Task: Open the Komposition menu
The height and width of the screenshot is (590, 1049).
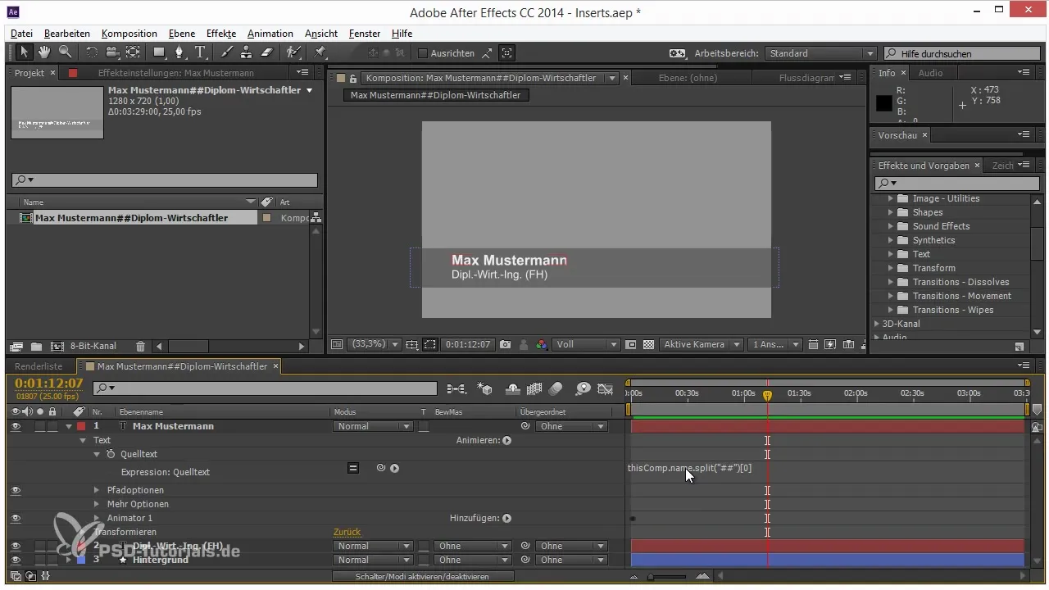Action: [129, 34]
